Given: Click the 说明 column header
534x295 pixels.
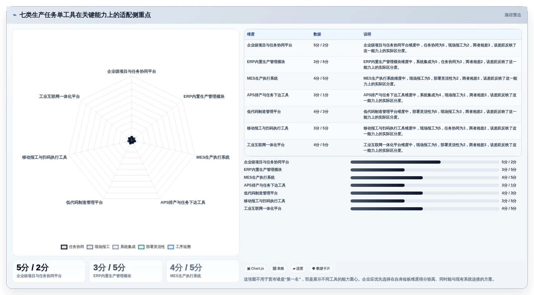Looking at the screenshot, I should 367,34.
